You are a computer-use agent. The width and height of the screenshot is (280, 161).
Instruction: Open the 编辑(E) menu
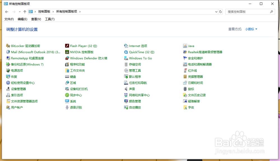(x=22, y=19)
